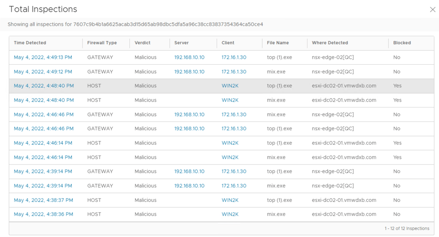439x237 pixels.
Task: Sort table by Firewall Type header
Action: click(x=102, y=43)
